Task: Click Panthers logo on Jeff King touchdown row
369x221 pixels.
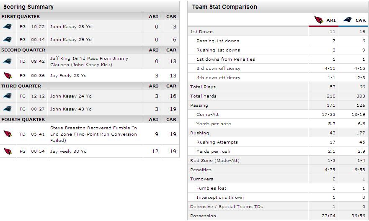Action: 7,62
